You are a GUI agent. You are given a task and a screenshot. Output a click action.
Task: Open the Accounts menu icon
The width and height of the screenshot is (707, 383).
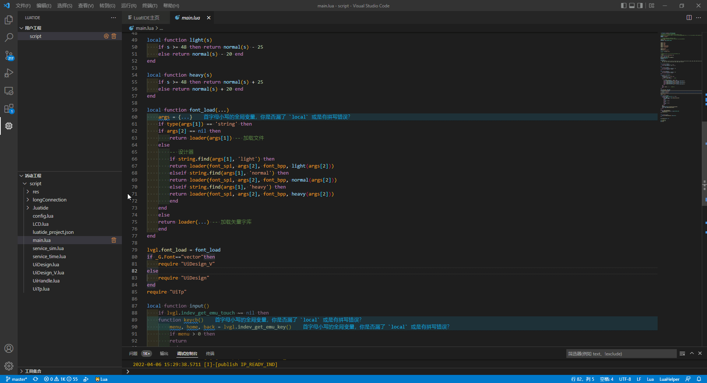[x=9, y=348]
